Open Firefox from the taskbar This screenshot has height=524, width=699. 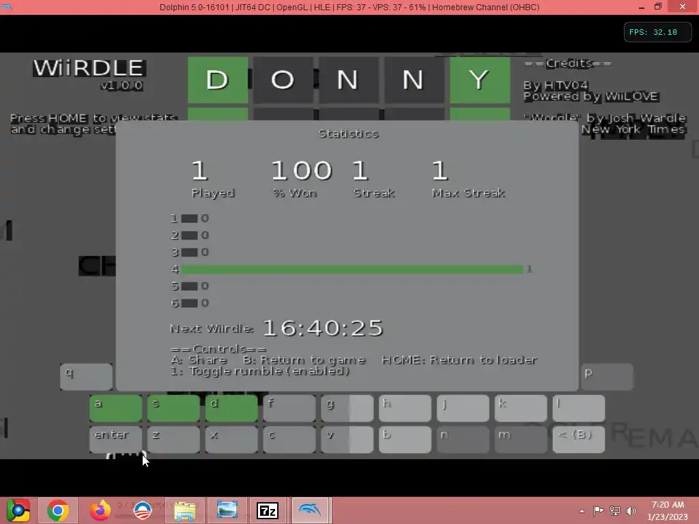tap(100, 510)
